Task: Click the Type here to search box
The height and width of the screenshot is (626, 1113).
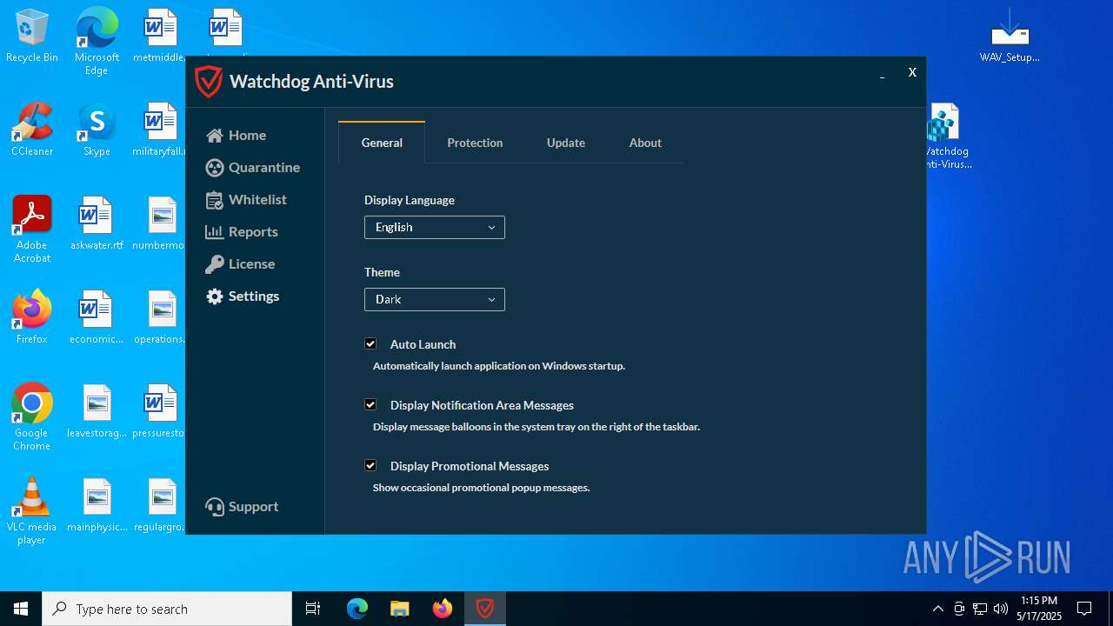Action: tap(167, 609)
